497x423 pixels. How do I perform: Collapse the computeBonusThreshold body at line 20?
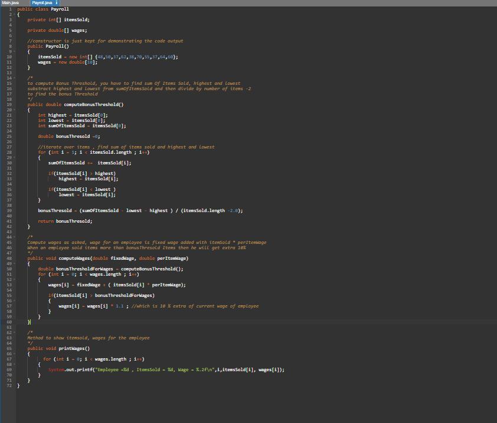click(x=14, y=110)
